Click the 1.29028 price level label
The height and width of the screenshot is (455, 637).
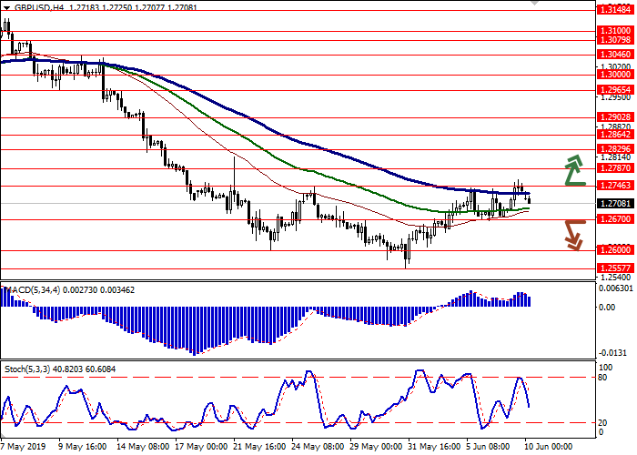615,117
